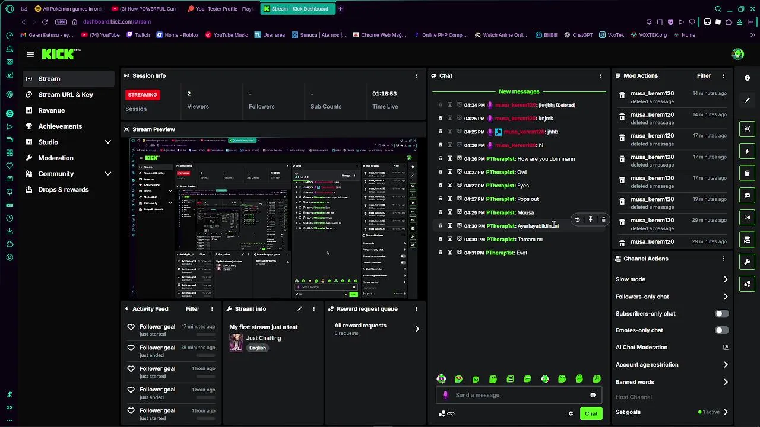The width and height of the screenshot is (760, 427).
Task: Select Stream in the left navigation
Action: [69, 79]
